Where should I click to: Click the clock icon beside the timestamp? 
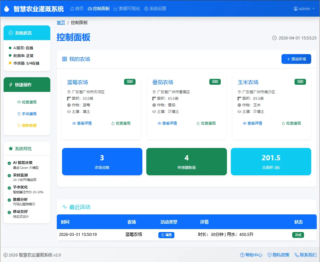click(x=275, y=38)
